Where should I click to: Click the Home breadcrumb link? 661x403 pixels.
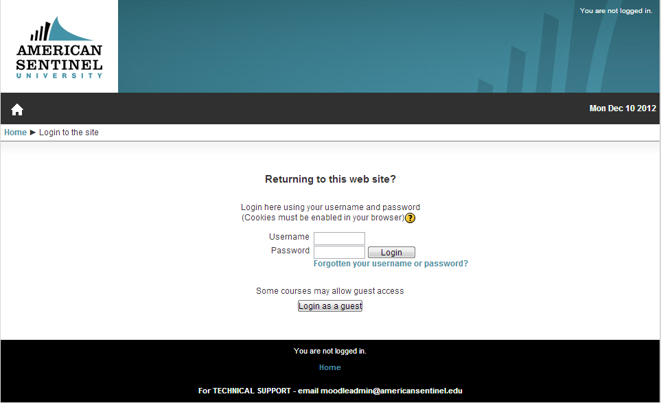[15, 133]
